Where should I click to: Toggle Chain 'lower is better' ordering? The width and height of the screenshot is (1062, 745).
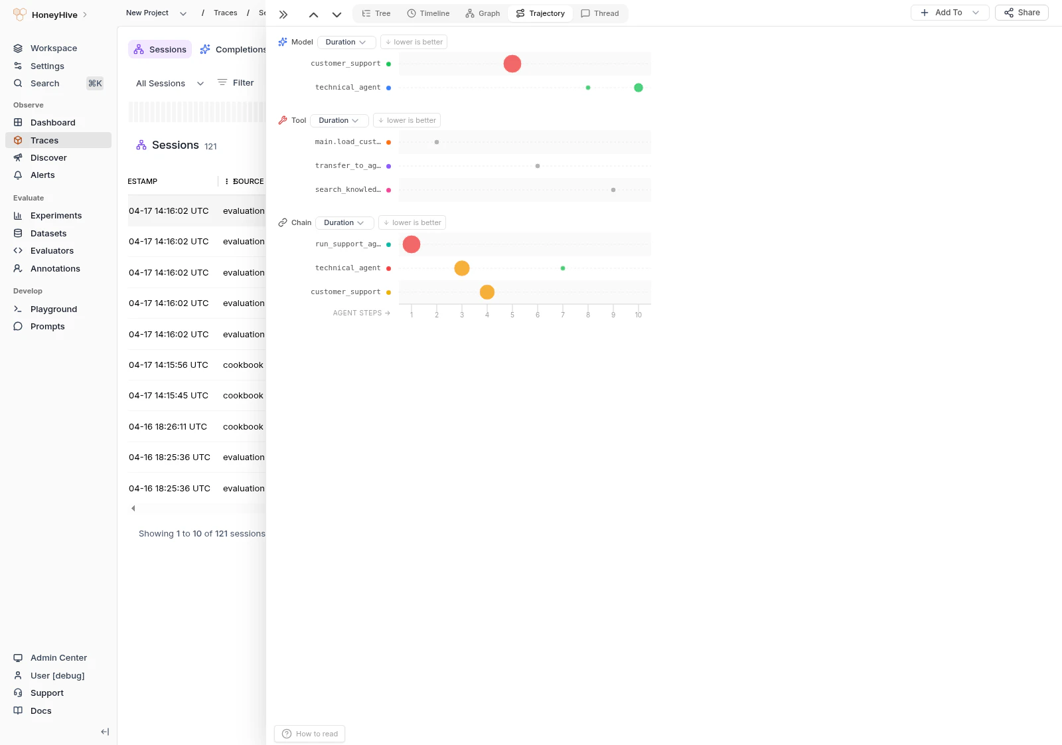[412, 222]
